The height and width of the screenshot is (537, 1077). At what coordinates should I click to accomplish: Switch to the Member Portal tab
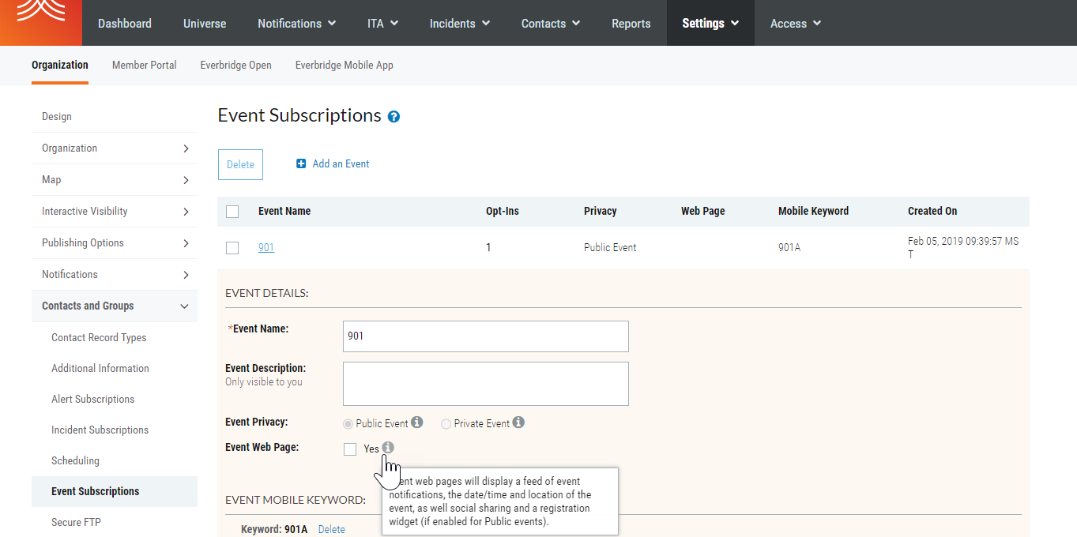[x=144, y=65]
